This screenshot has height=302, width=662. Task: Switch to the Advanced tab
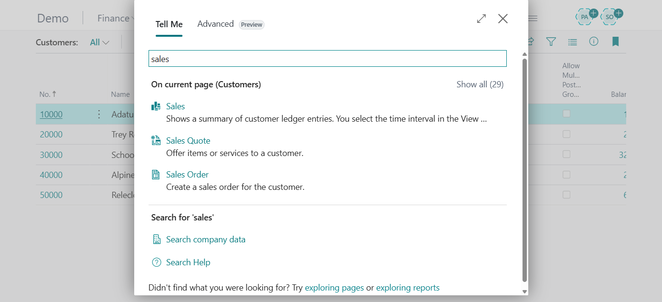(215, 24)
